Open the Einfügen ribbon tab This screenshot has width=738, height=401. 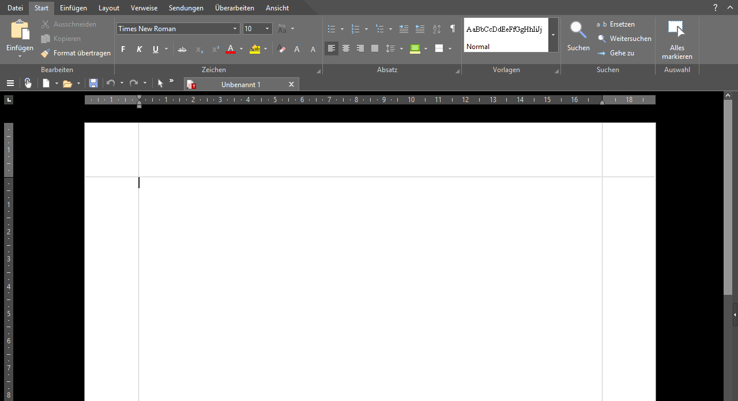point(73,8)
